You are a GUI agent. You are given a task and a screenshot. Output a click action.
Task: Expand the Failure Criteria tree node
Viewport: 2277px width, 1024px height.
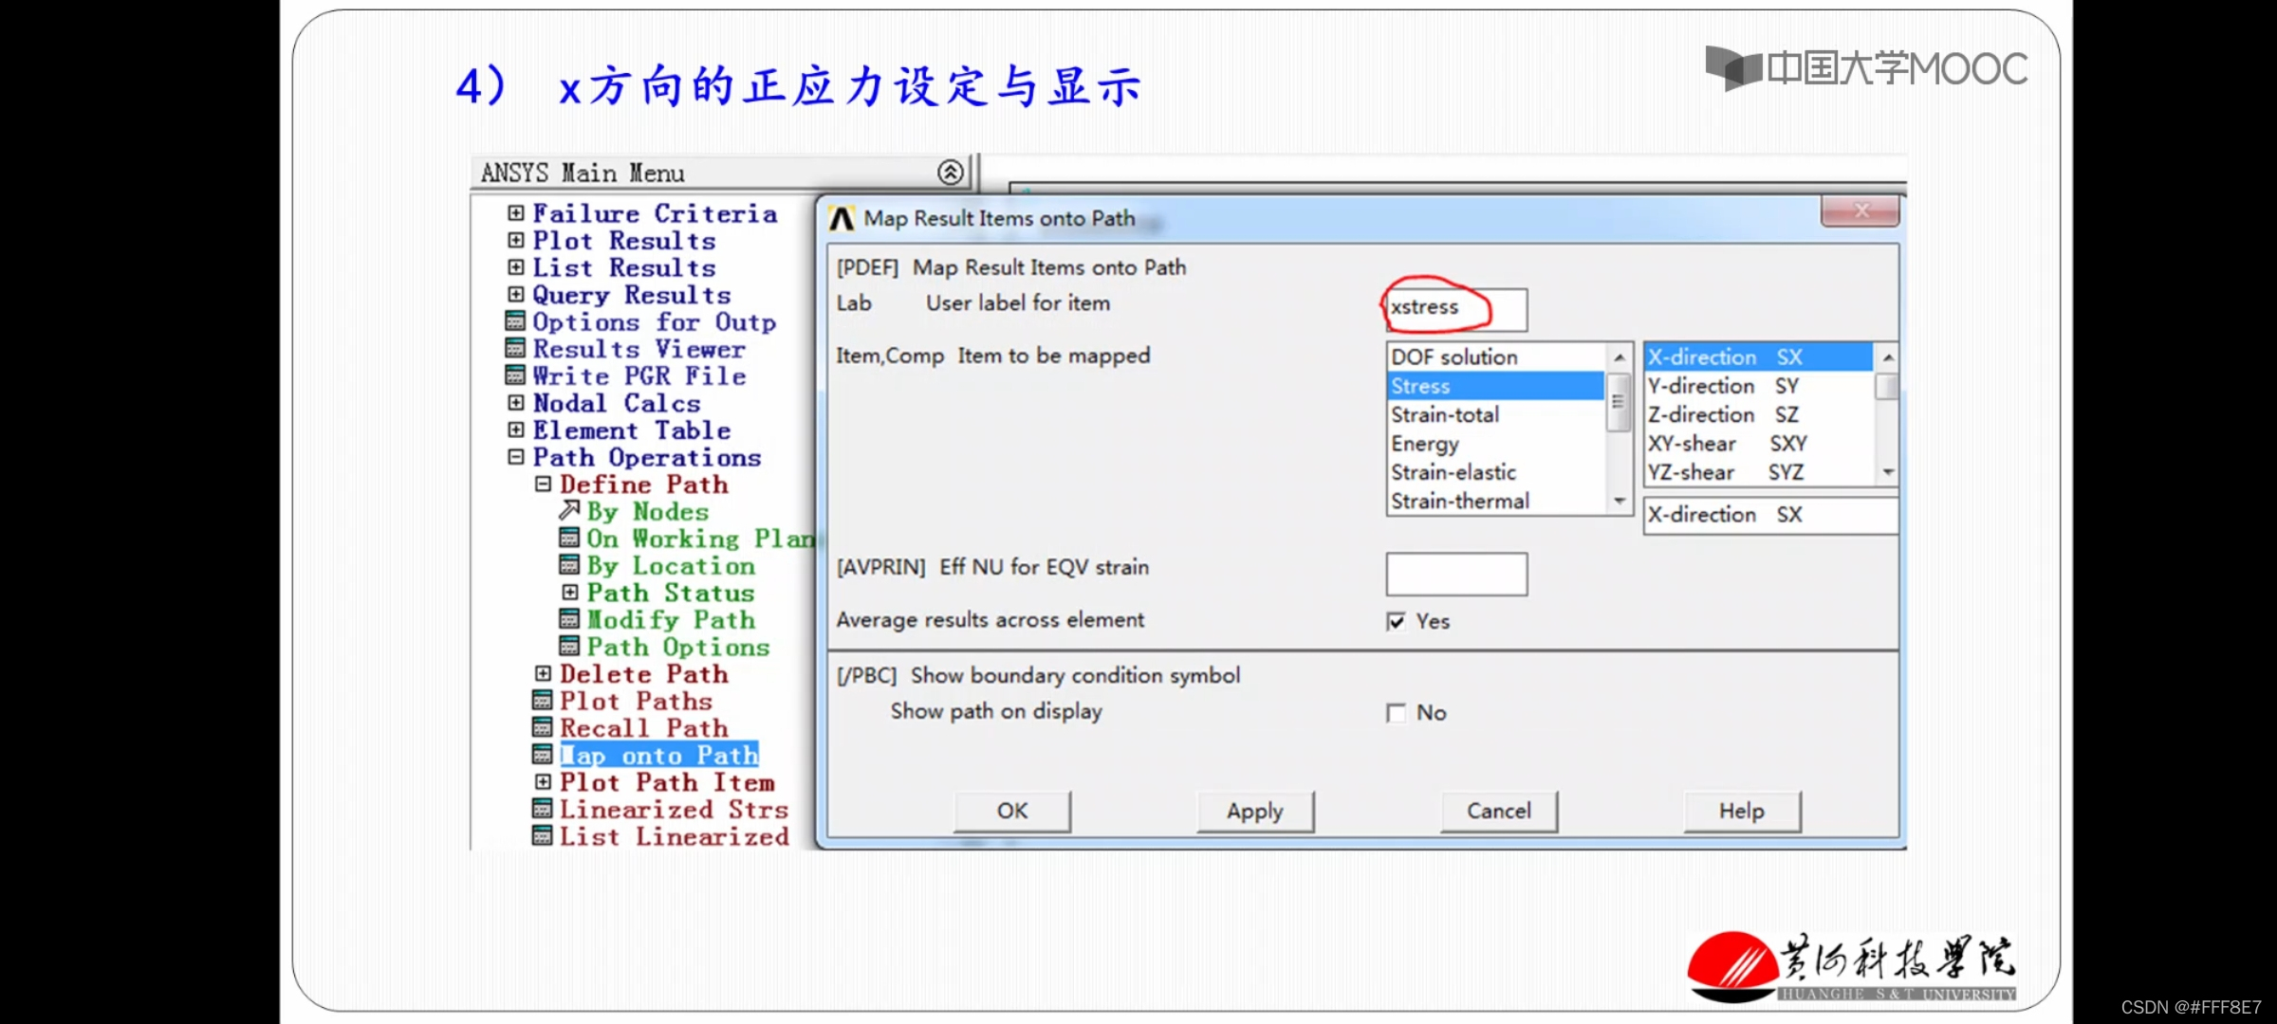[x=515, y=212]
